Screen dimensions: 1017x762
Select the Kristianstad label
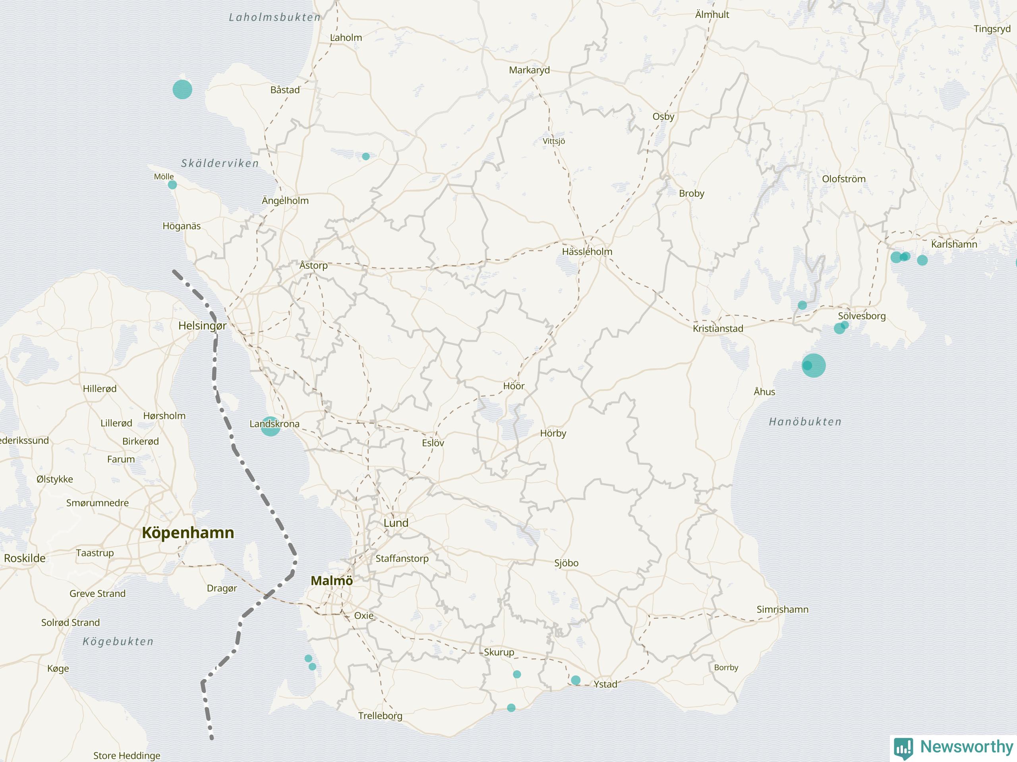718,328
